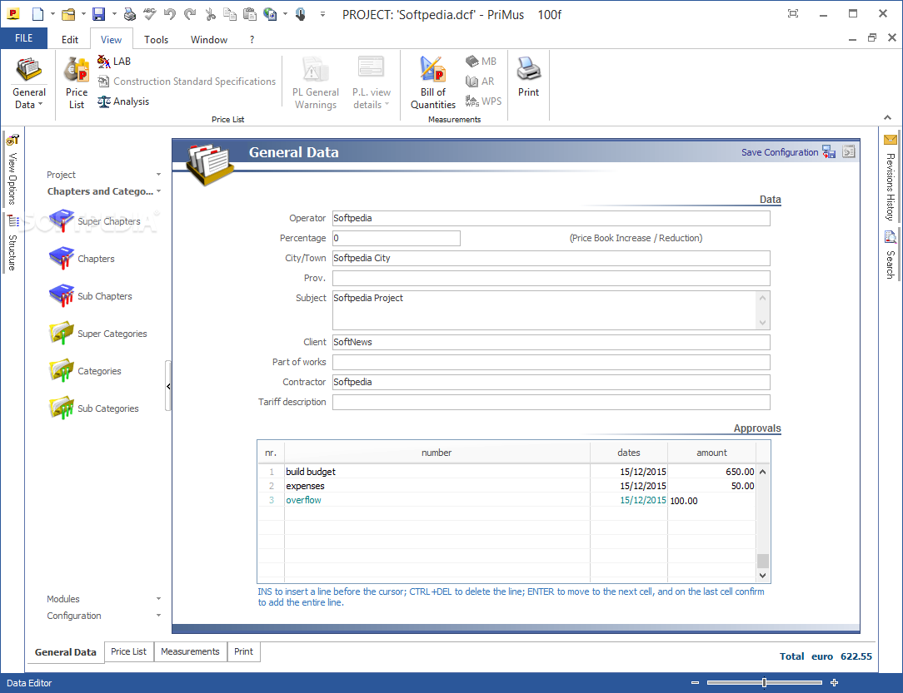Open the help question mark menu
Screen dimensions: 903x693
click(252, 40)
